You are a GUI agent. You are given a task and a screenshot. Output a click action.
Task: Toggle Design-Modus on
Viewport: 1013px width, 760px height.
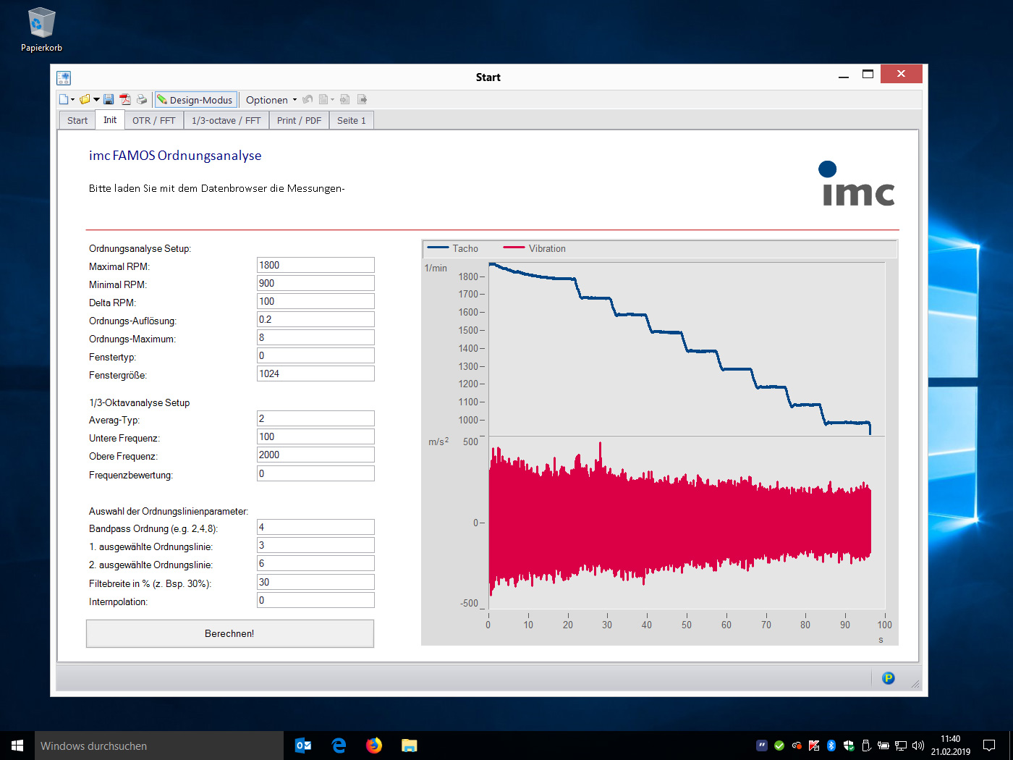tap(195, 99)
